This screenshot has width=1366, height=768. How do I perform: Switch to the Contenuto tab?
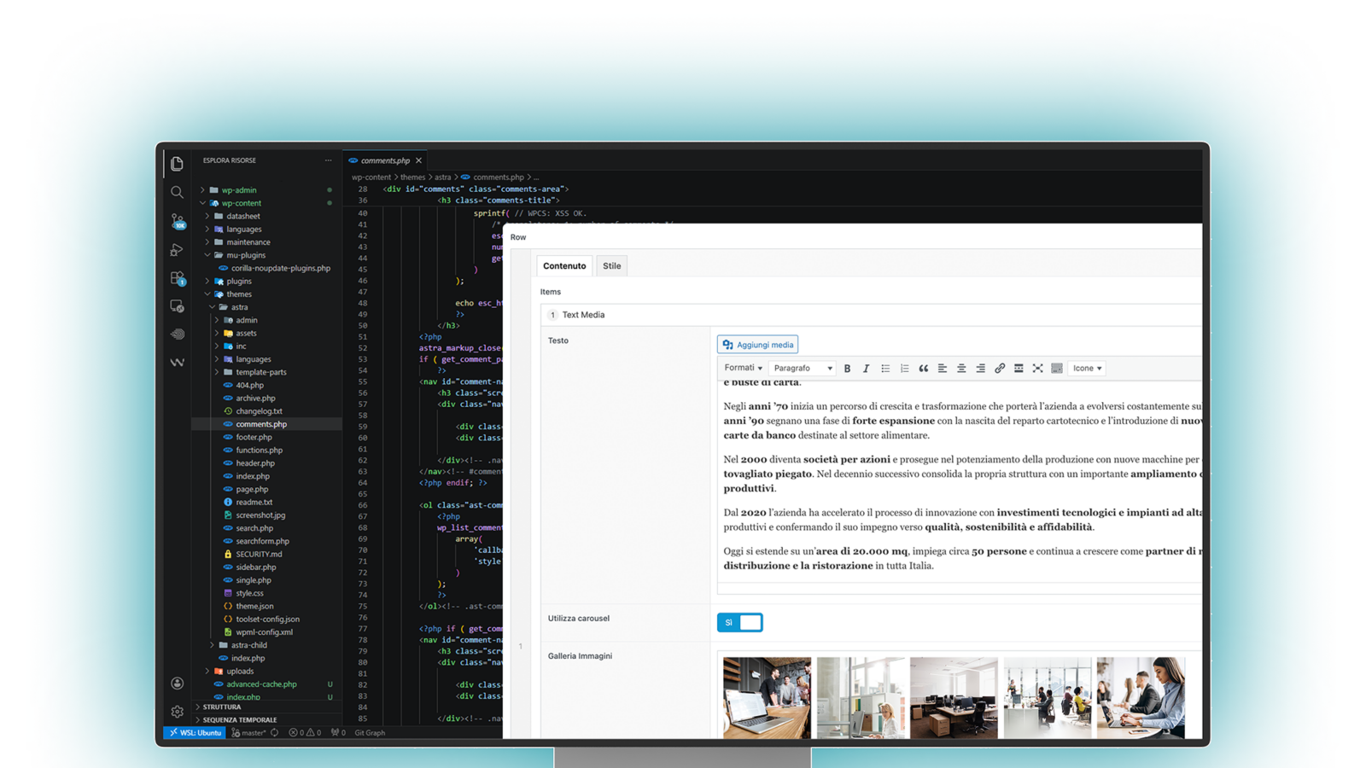pos(564,265)
